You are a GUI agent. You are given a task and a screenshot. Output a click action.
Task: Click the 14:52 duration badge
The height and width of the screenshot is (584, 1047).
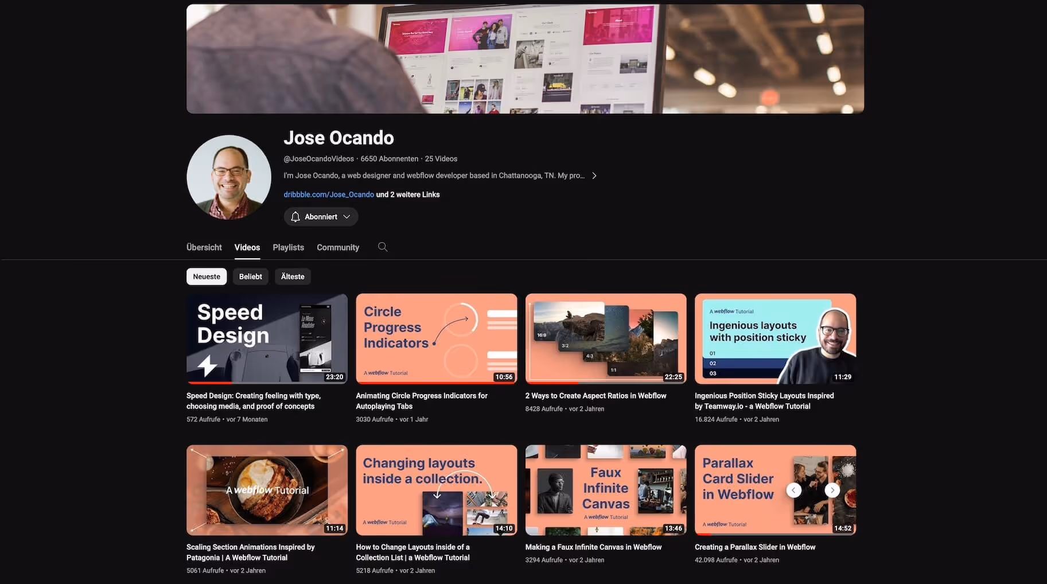point(843,528)
